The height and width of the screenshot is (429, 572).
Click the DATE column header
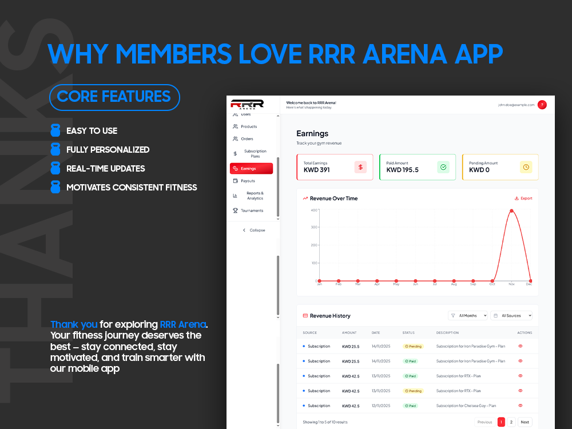point(376,333)
